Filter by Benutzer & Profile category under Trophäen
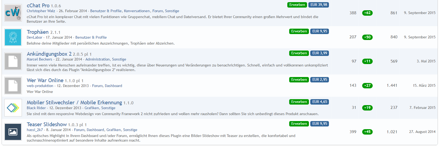 click(91, 38)
